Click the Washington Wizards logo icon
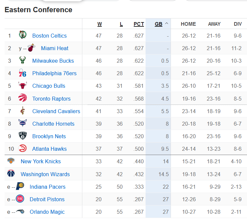 11,173
